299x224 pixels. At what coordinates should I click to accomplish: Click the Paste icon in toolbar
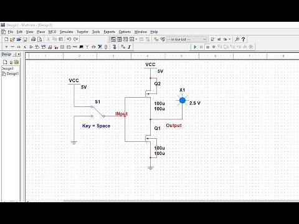(x=60, y=39)
